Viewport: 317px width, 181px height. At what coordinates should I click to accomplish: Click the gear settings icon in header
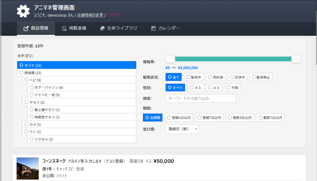click(23, 11)
